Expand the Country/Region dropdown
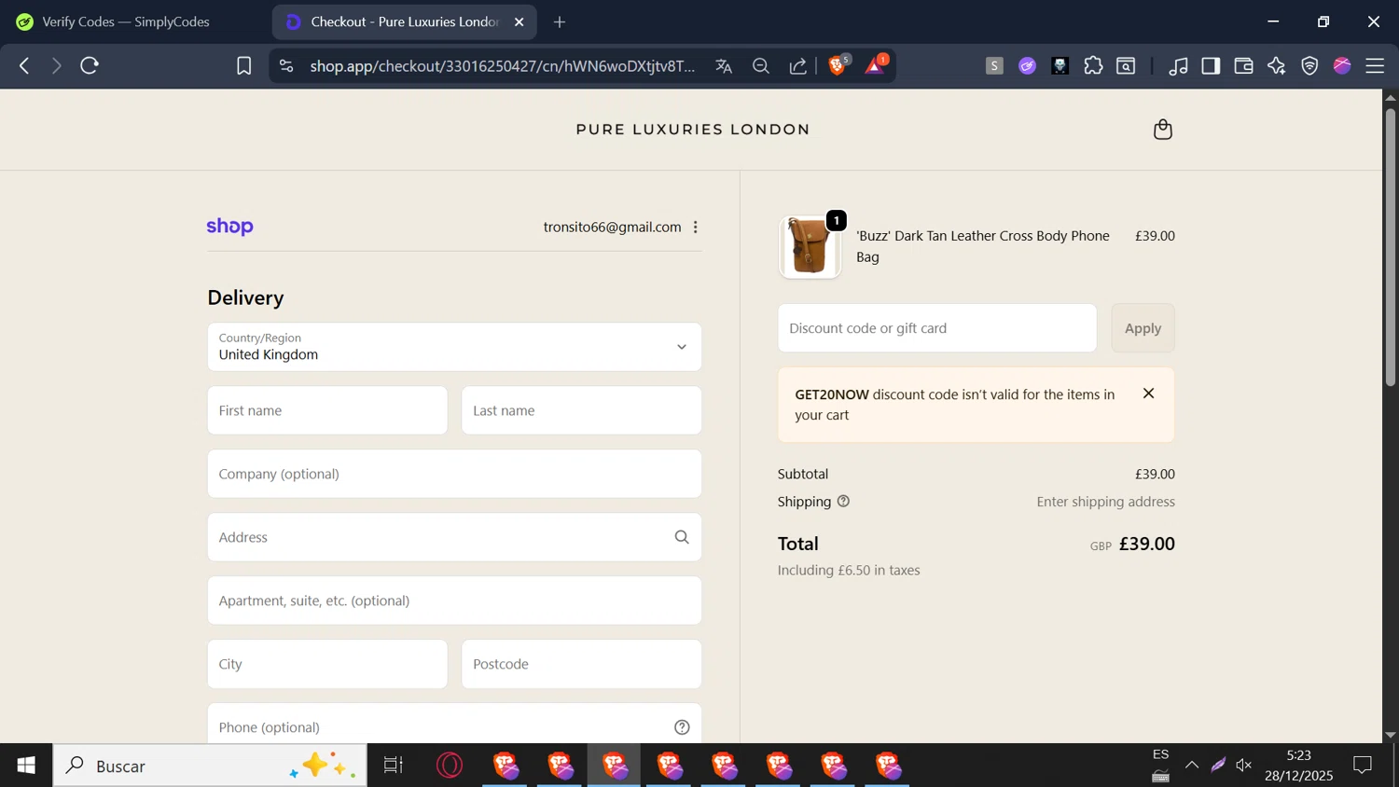The width and height of the screenshot is (1399, 787). point(454,347)
